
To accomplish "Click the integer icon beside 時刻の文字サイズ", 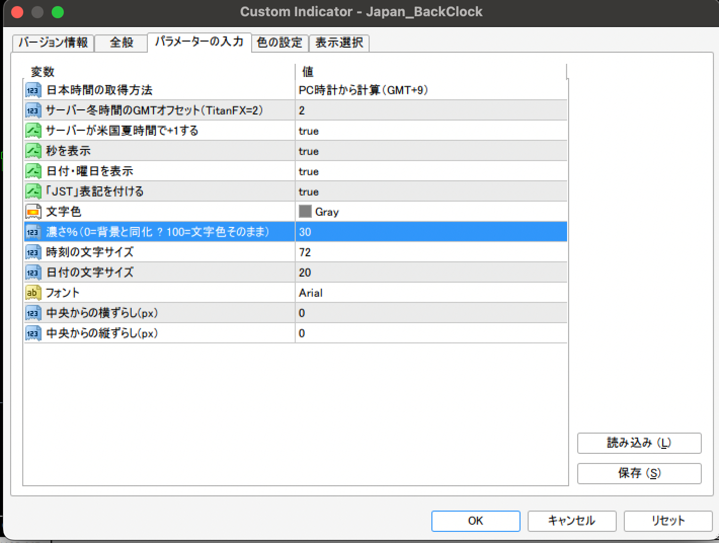I will [x=33, y=252].
